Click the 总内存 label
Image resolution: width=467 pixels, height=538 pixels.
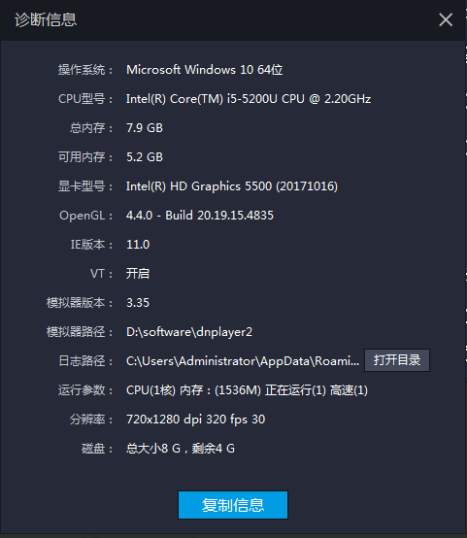pos(91,128)
